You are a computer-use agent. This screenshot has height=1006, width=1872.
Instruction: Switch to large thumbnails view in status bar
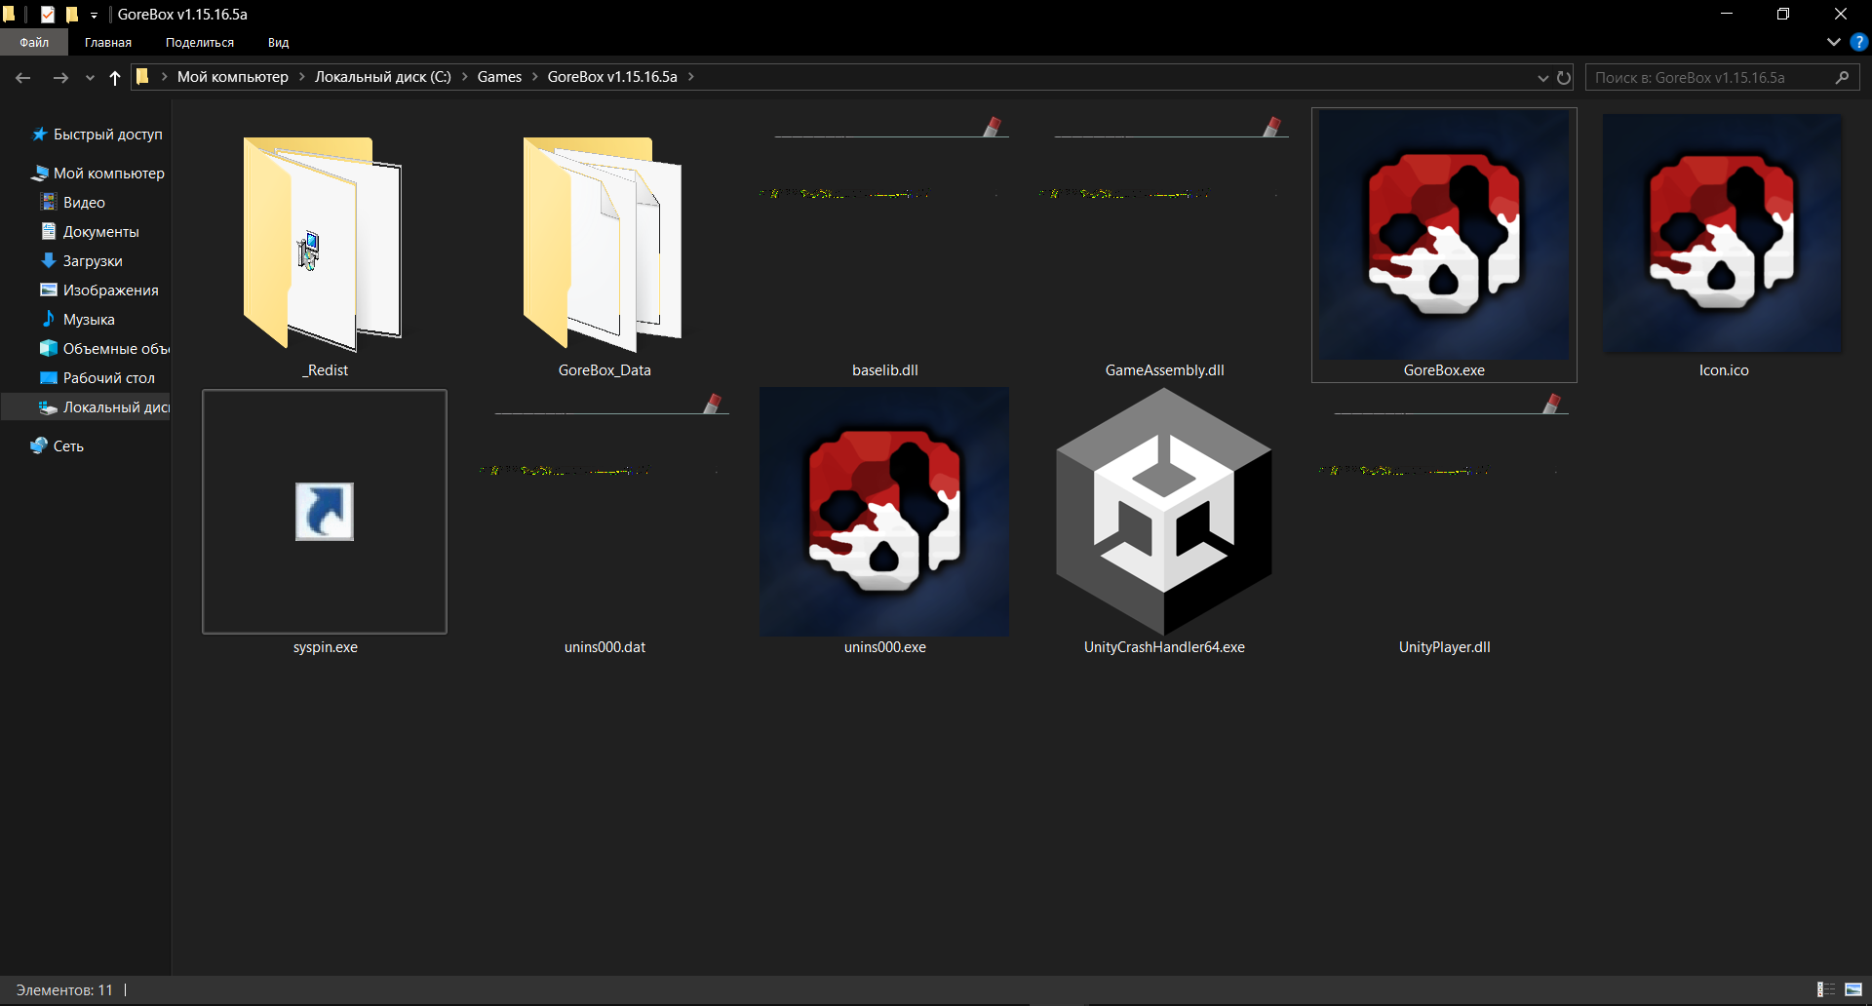point(1853,990)
